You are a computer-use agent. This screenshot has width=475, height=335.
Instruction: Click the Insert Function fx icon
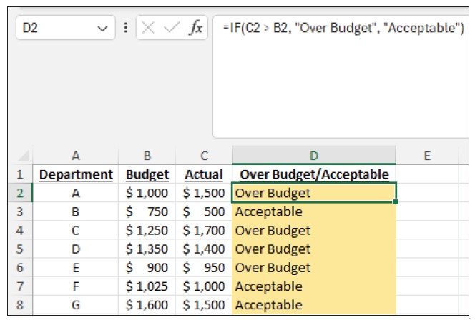click(195, 29)
